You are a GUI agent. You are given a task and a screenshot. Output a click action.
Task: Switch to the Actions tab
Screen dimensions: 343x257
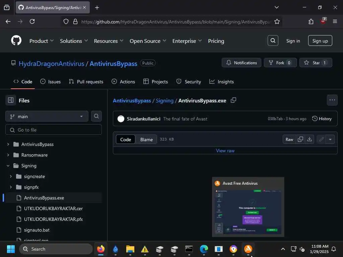[123, 82]
